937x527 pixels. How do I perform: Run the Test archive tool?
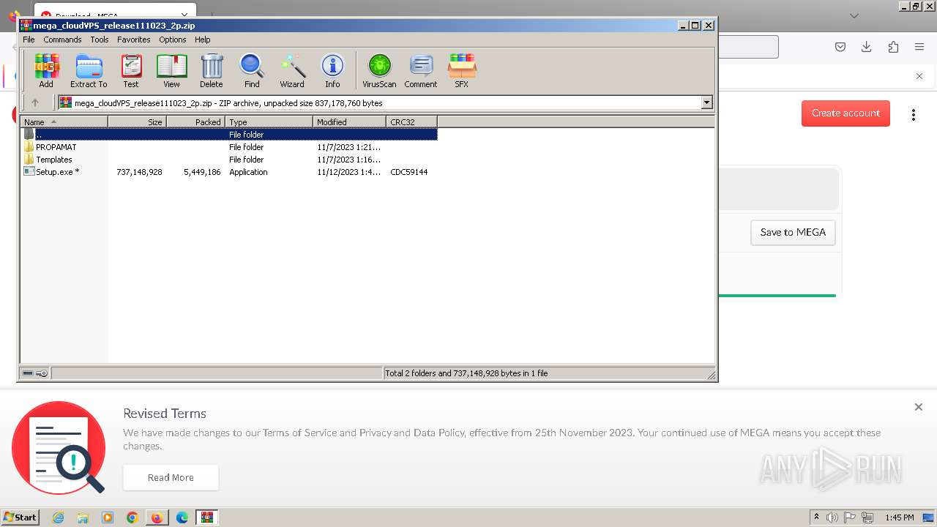(131, 71)
